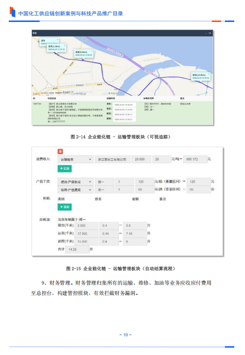Click the 14.28 合计 liters field
The height and width of the screenshot is (355, 245).
pyautogui.click(x=77, y=249)
